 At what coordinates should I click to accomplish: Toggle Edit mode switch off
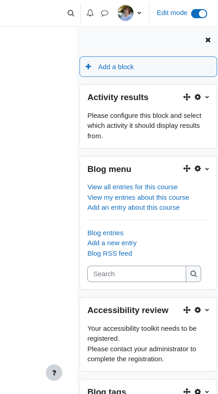tap(199, 14)
